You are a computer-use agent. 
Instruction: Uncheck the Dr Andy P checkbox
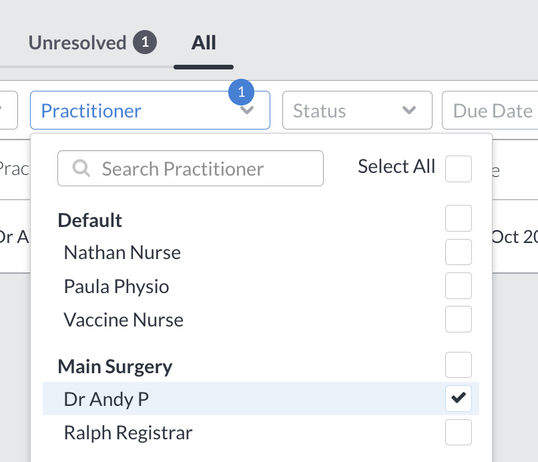[x=459, y=399]
